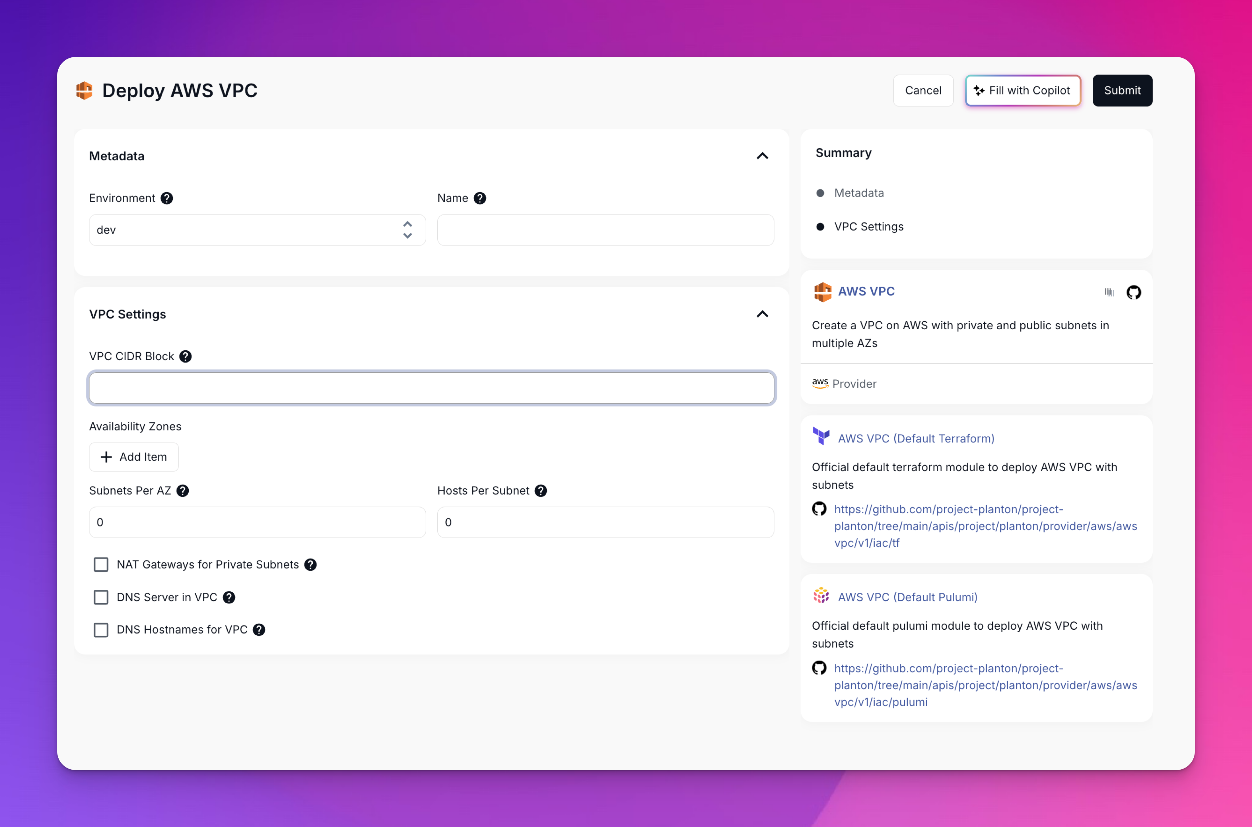Click the aws Provider logo

tap(820, 383)
